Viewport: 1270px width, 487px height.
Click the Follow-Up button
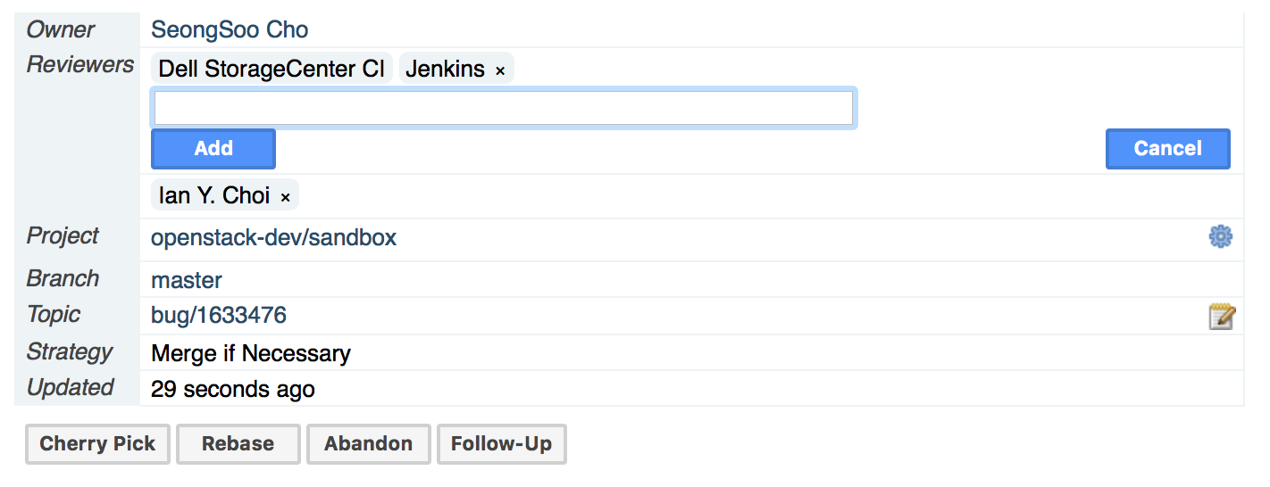(x=502, y=444)
